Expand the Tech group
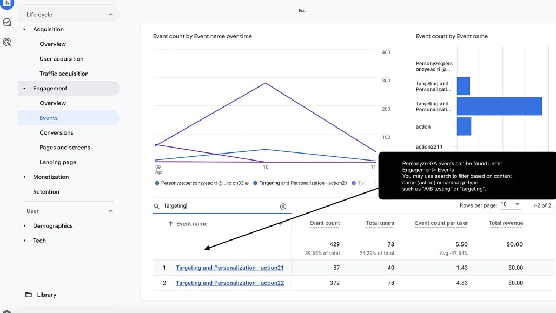Screen dimensions: 556x313 (24, 241)
